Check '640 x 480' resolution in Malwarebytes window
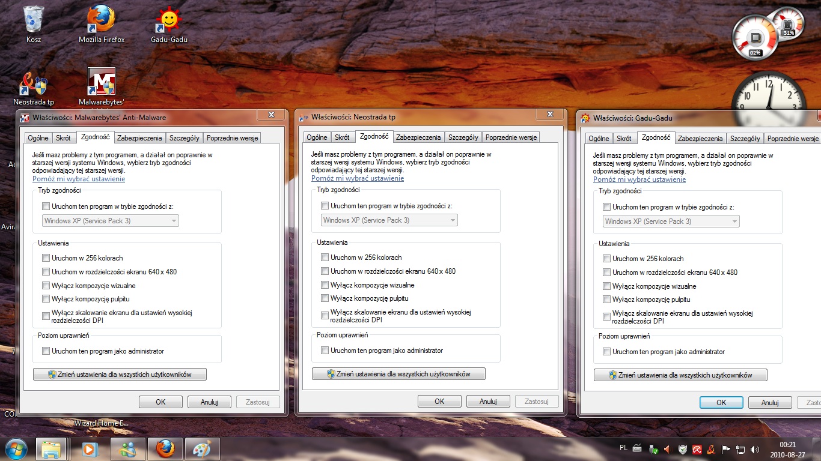 46,272
